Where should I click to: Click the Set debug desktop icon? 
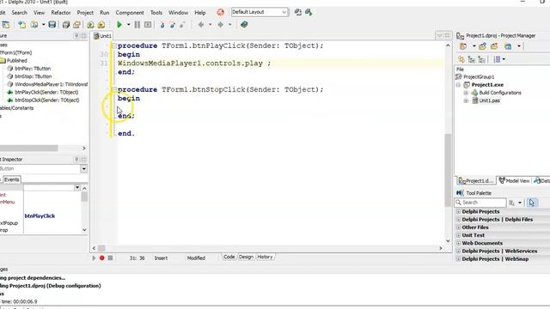(x=309, y=13)
